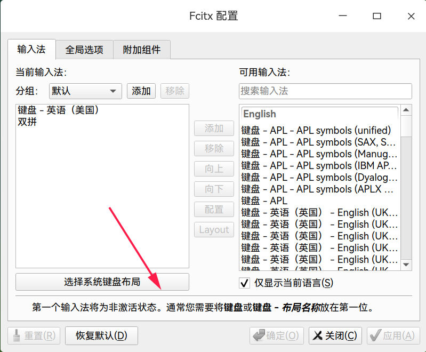426x352 pixels.
Task: Click the 应用(A) button
Action: [392, 335]
